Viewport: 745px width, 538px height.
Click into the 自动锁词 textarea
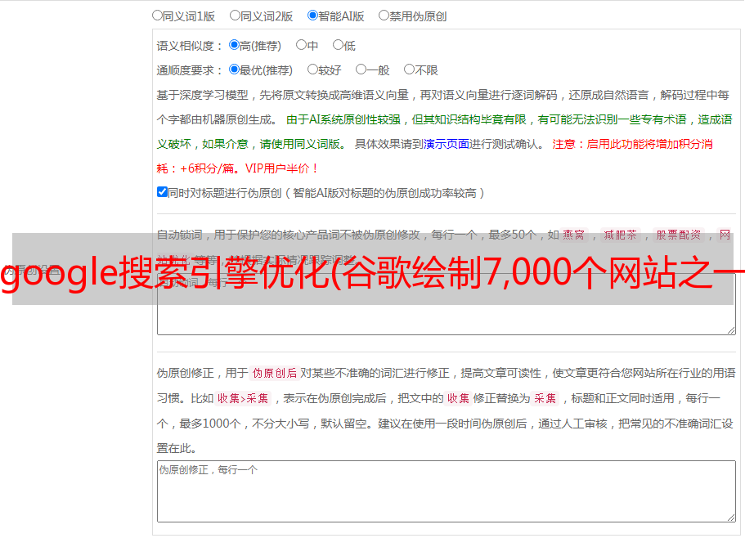447,304
